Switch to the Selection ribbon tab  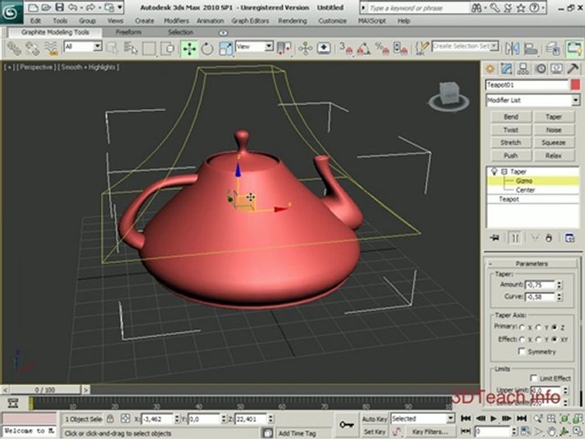tap(180, 32)
